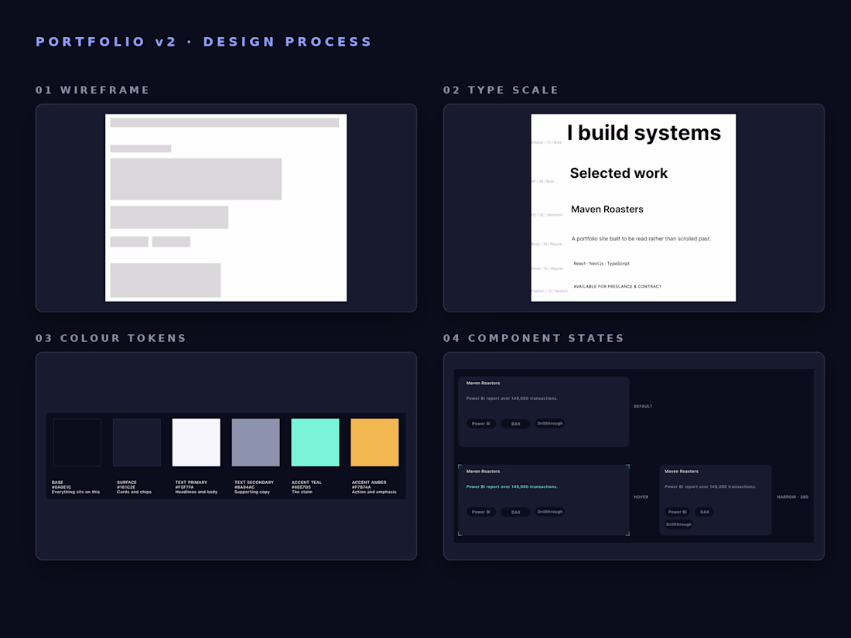Click the 'NARROW · 380' state label
Image resolution: width=851 pixels, height=638 pixels.
point(792,497)
